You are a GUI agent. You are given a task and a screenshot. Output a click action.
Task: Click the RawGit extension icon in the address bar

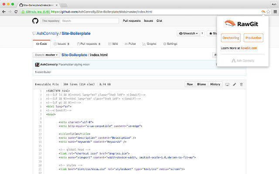click(x=263, y=12)
